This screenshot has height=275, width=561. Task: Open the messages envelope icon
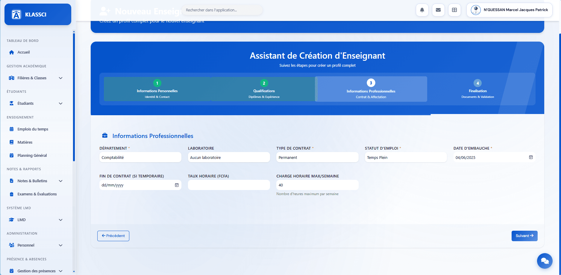[x=438, y=10]
